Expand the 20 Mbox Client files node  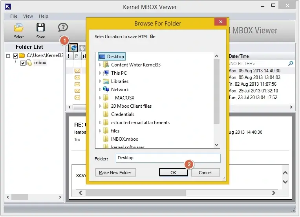pos(100,106)
